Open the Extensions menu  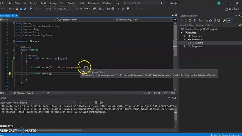[93, 3]
